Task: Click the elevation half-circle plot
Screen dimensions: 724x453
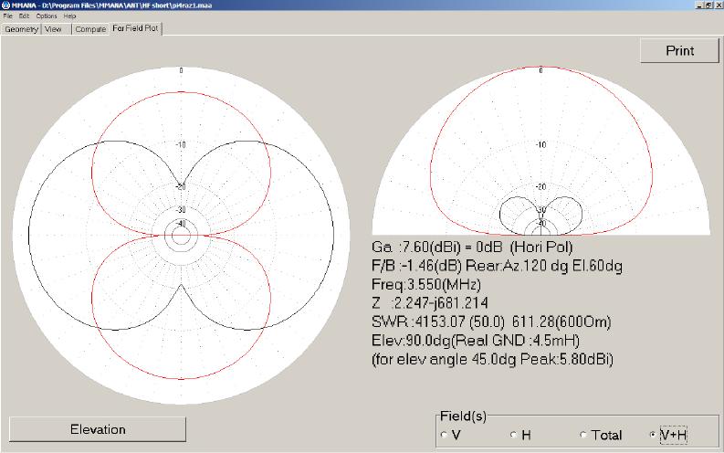Action: pos(540,146)
